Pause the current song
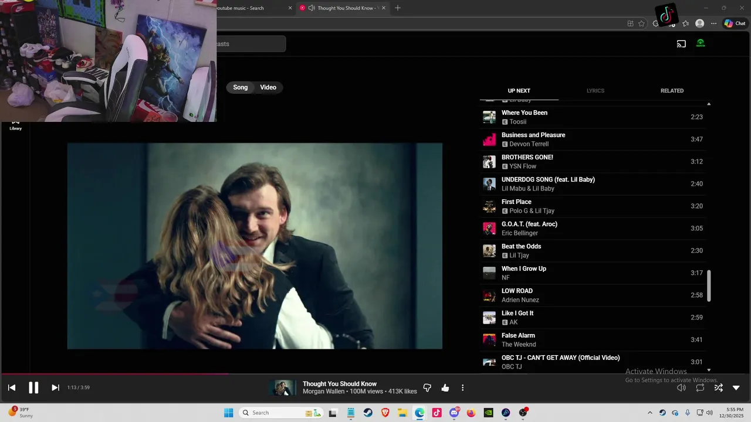The height and width of the screenshot is (422, 751). [33, 387]
